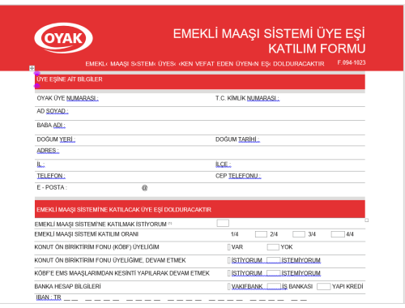Click the T.C. KİMLİK NUMARASI field
Viewport: 405px width, 308px height.
tap(247, 98)
